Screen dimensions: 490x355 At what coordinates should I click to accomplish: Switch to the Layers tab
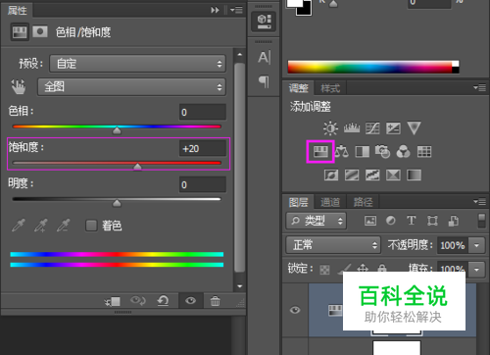[x=298, y=202]
